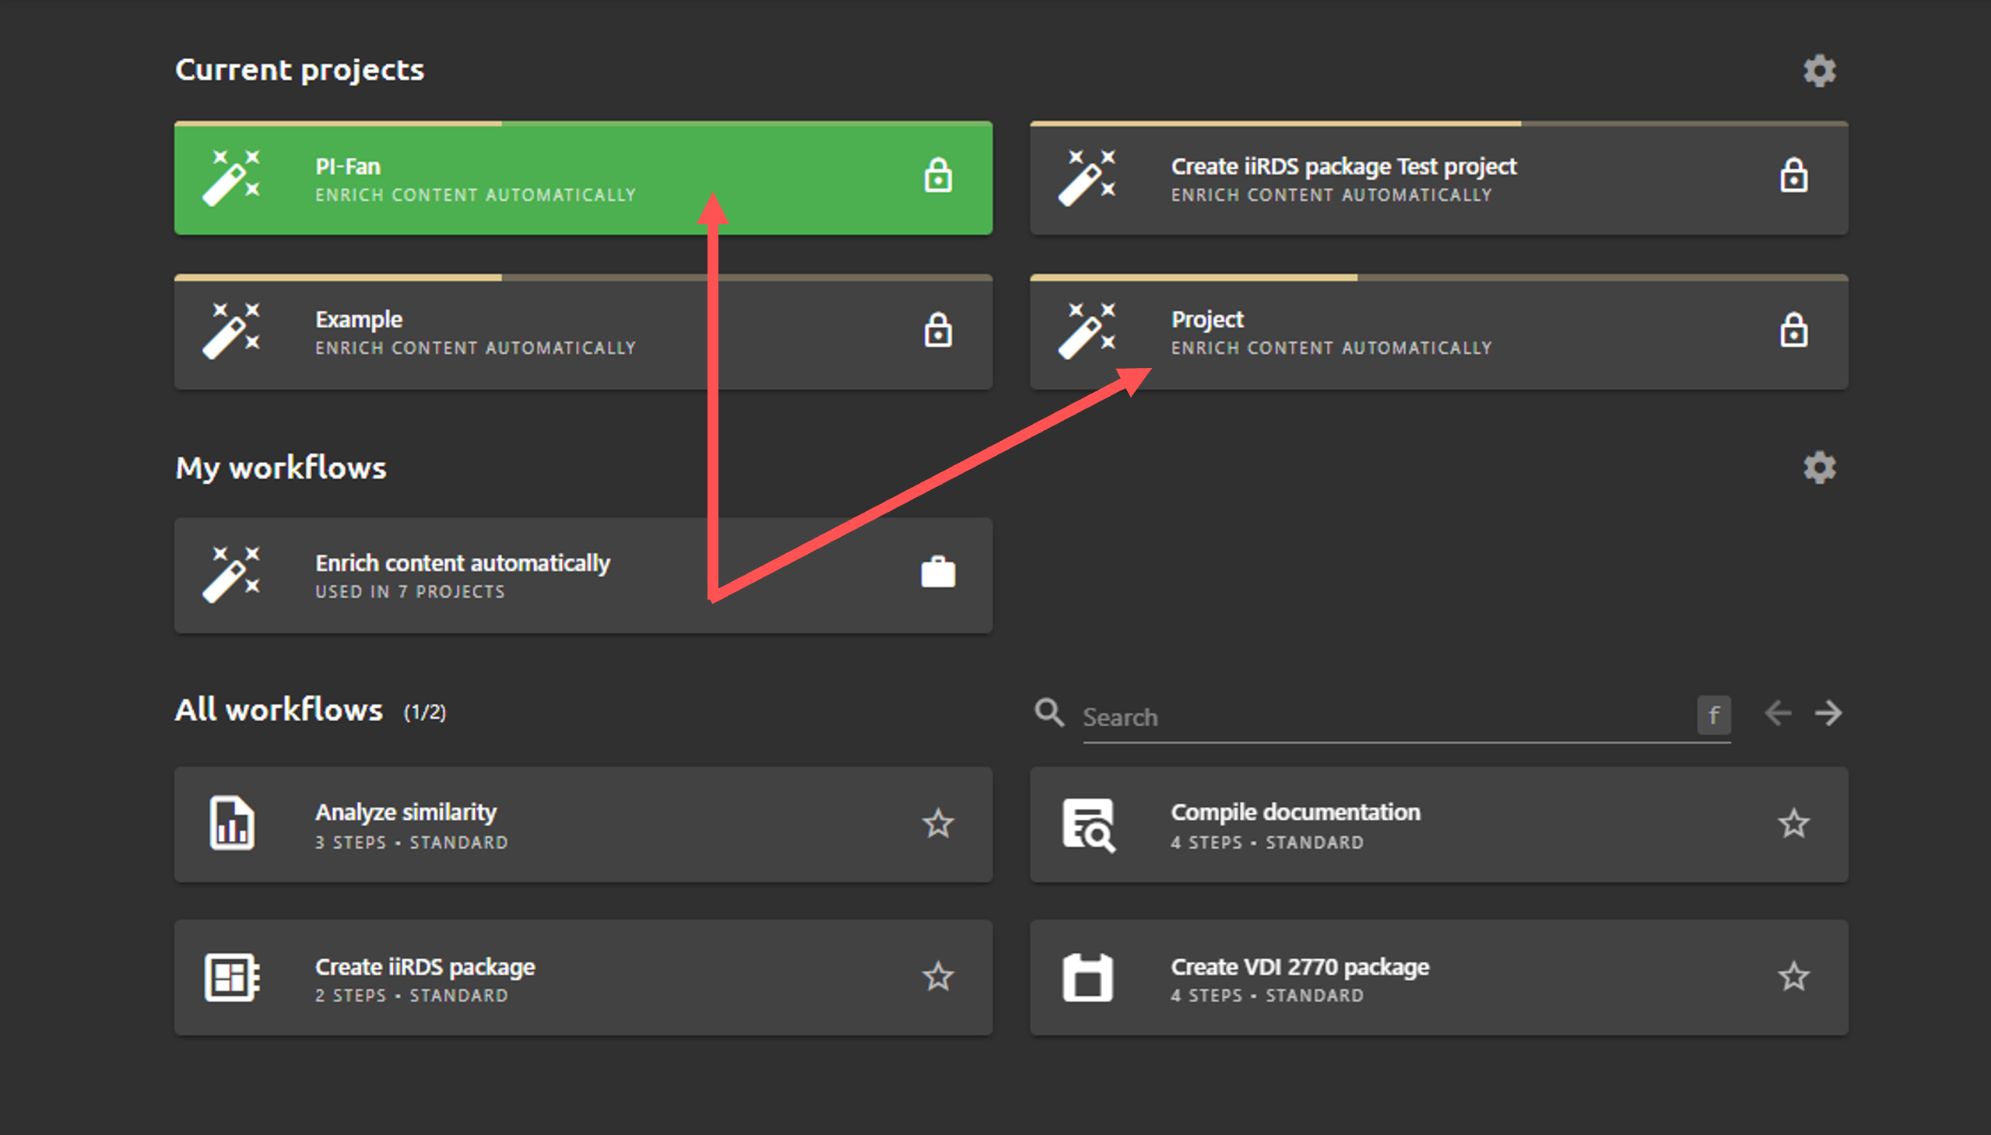Click the wand icon on the card titled Project
Screen dimensions: 1991x1135
pyautogui.click(x=1087, y=331)
